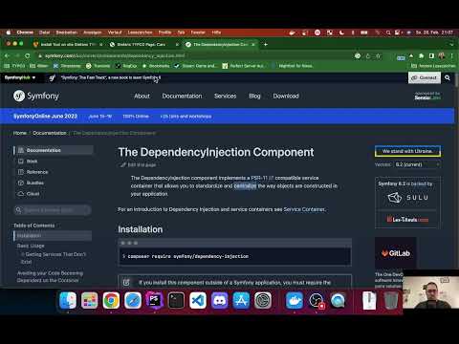Launch Visual Studio Code from the dock

198,300
